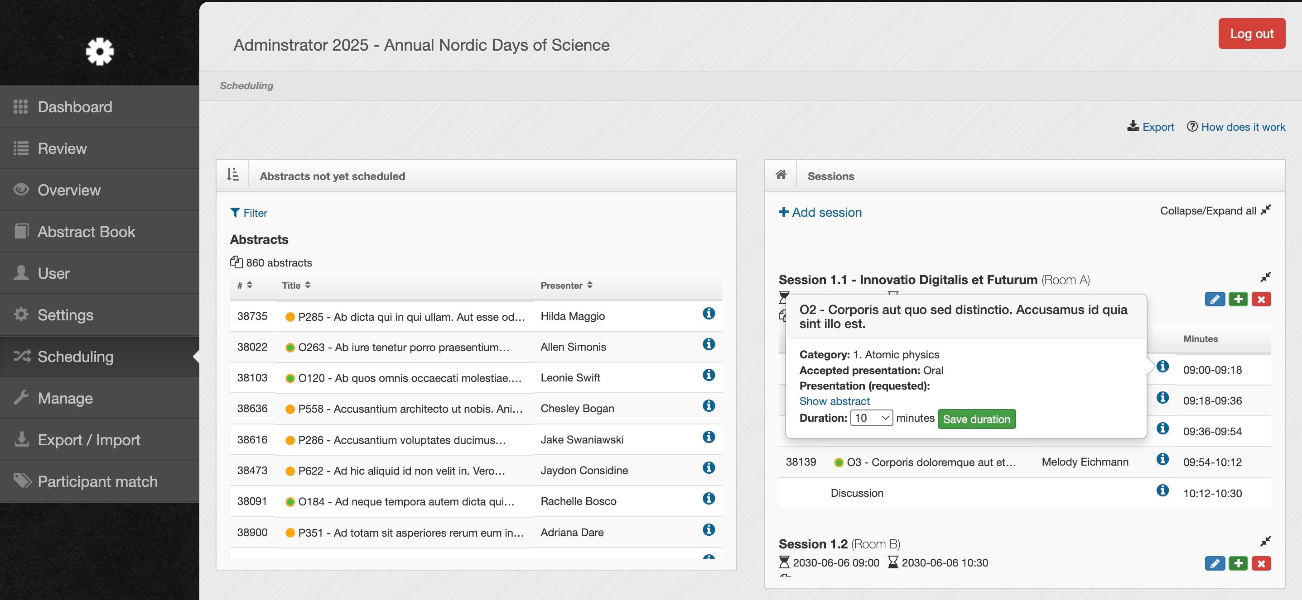Click info icon for Melody Eichmann's abstract

click(1162, 459)
